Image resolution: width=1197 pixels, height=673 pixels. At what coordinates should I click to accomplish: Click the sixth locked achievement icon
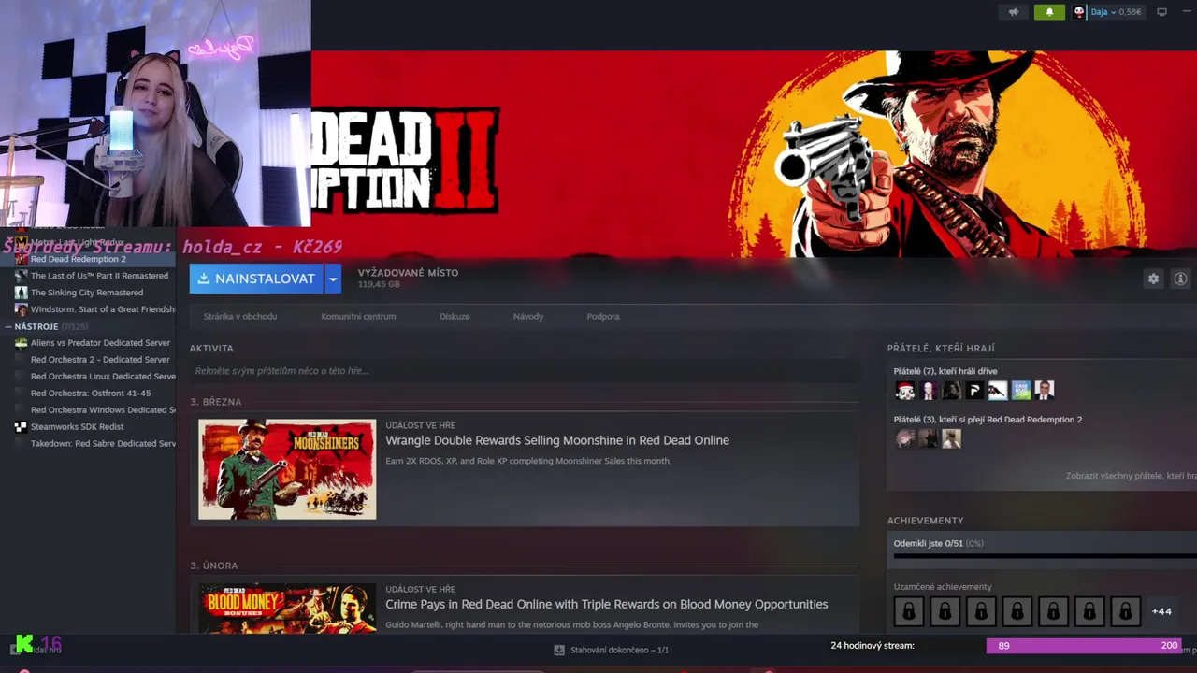point(1089,611)
